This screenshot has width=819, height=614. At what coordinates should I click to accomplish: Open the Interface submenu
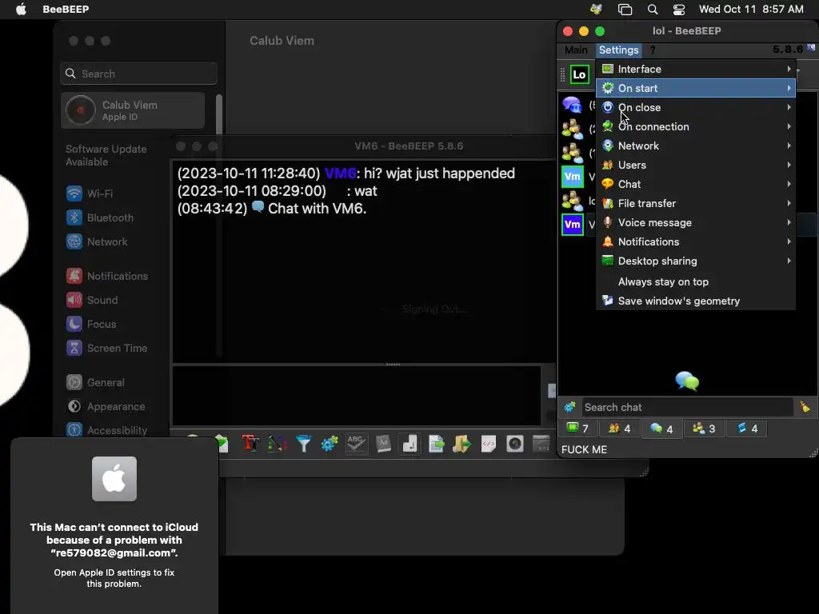(696, 69)
